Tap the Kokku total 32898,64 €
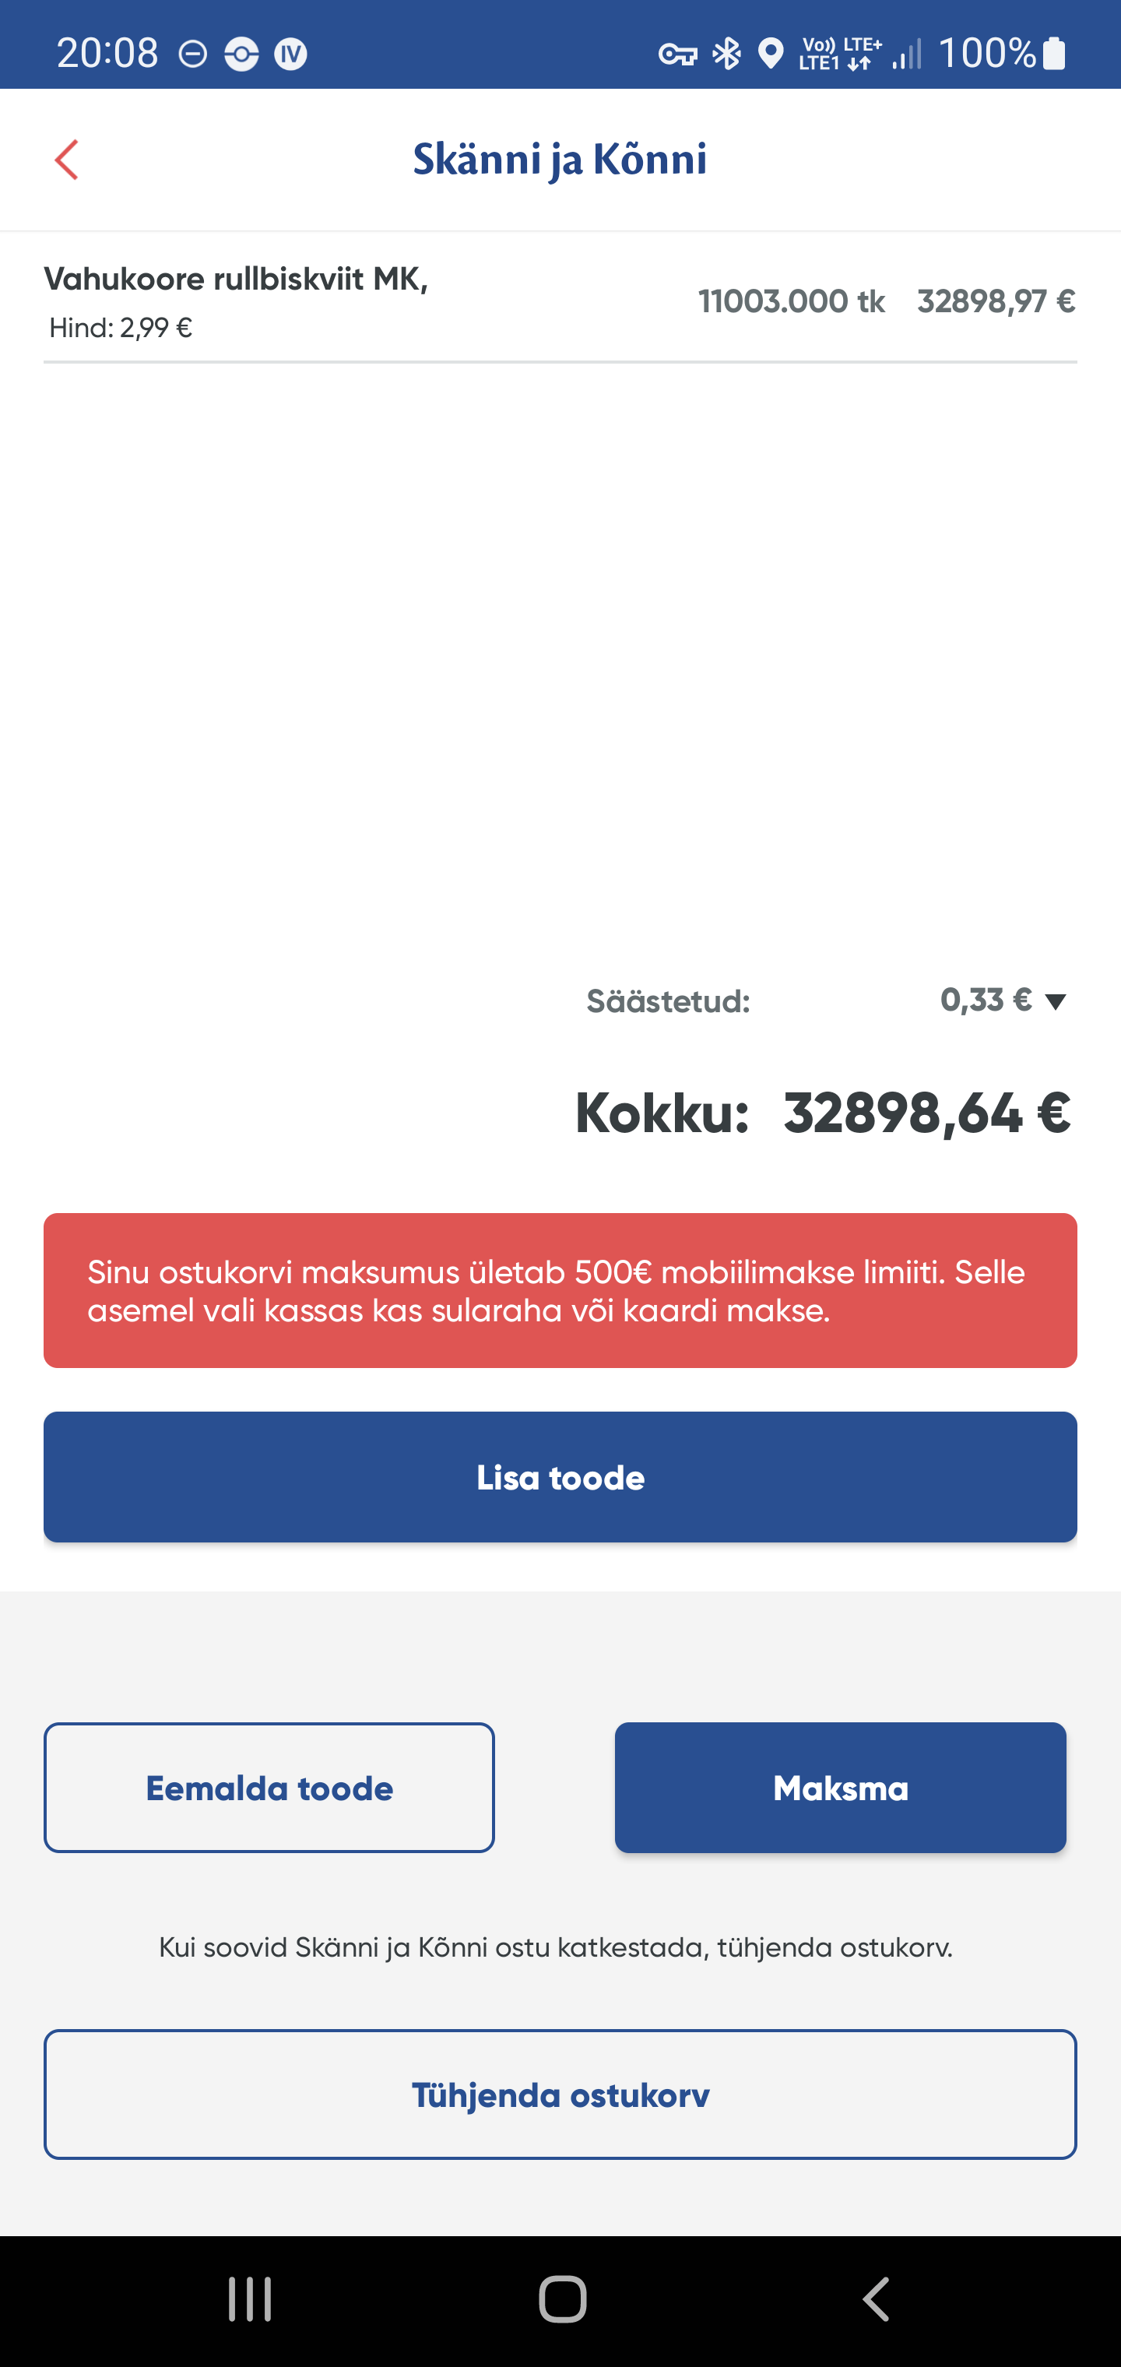The width and height of the screenshot is (1121, 2367). coord(926,1113)
